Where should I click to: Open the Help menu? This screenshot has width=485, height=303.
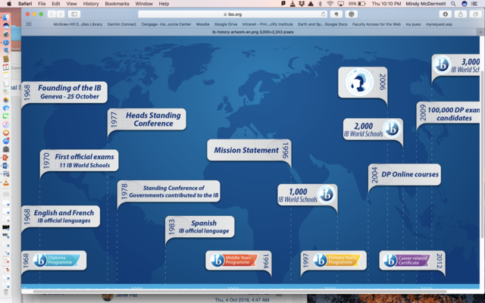[x=164, y=4]
